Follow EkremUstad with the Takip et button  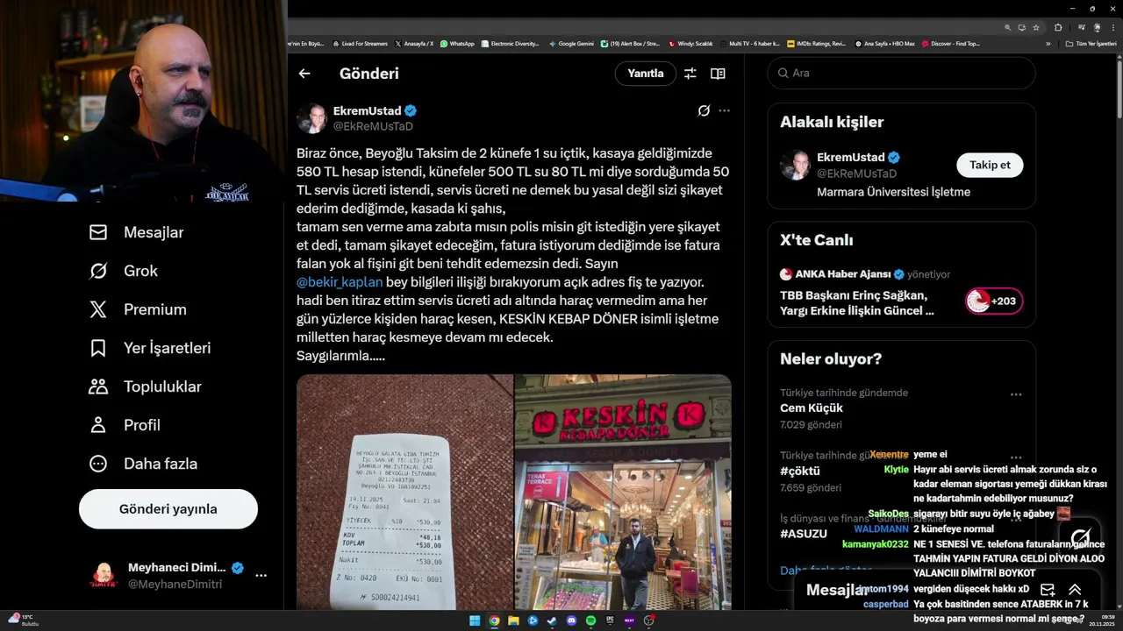pos(990,165)
